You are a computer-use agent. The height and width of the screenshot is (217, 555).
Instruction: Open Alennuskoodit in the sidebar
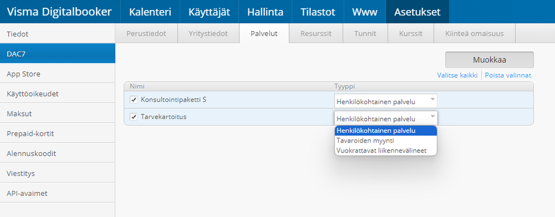(57, 153)
